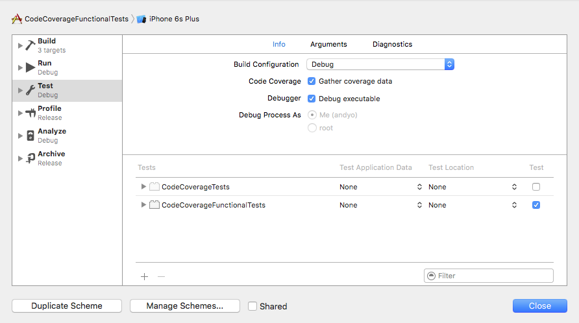579x323 pixels.
Task: Expand the Build action disclosure triangle
Action: pos(20,45)
